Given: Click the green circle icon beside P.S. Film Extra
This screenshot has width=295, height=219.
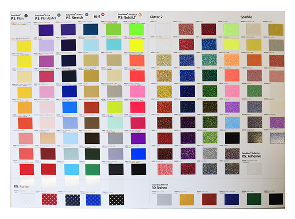Looking at the screenshot, I should coord(59,15).
